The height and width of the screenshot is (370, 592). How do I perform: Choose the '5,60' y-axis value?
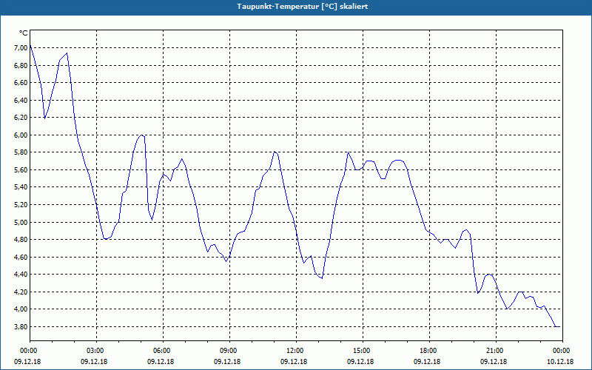point(21,170)
